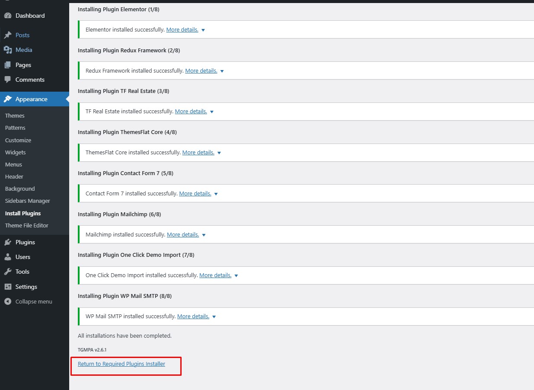The width and height of the screenshot is (534, 390).
Task: Click the Posts pushpin icon
Action: point(8,35)
